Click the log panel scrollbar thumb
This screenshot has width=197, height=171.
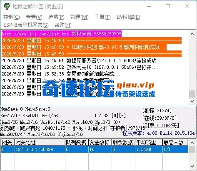[192, 94]
